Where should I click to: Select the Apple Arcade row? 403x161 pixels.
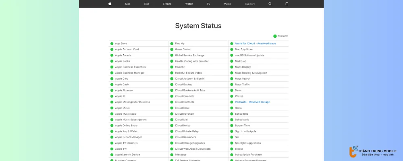[x=139, y=55]
